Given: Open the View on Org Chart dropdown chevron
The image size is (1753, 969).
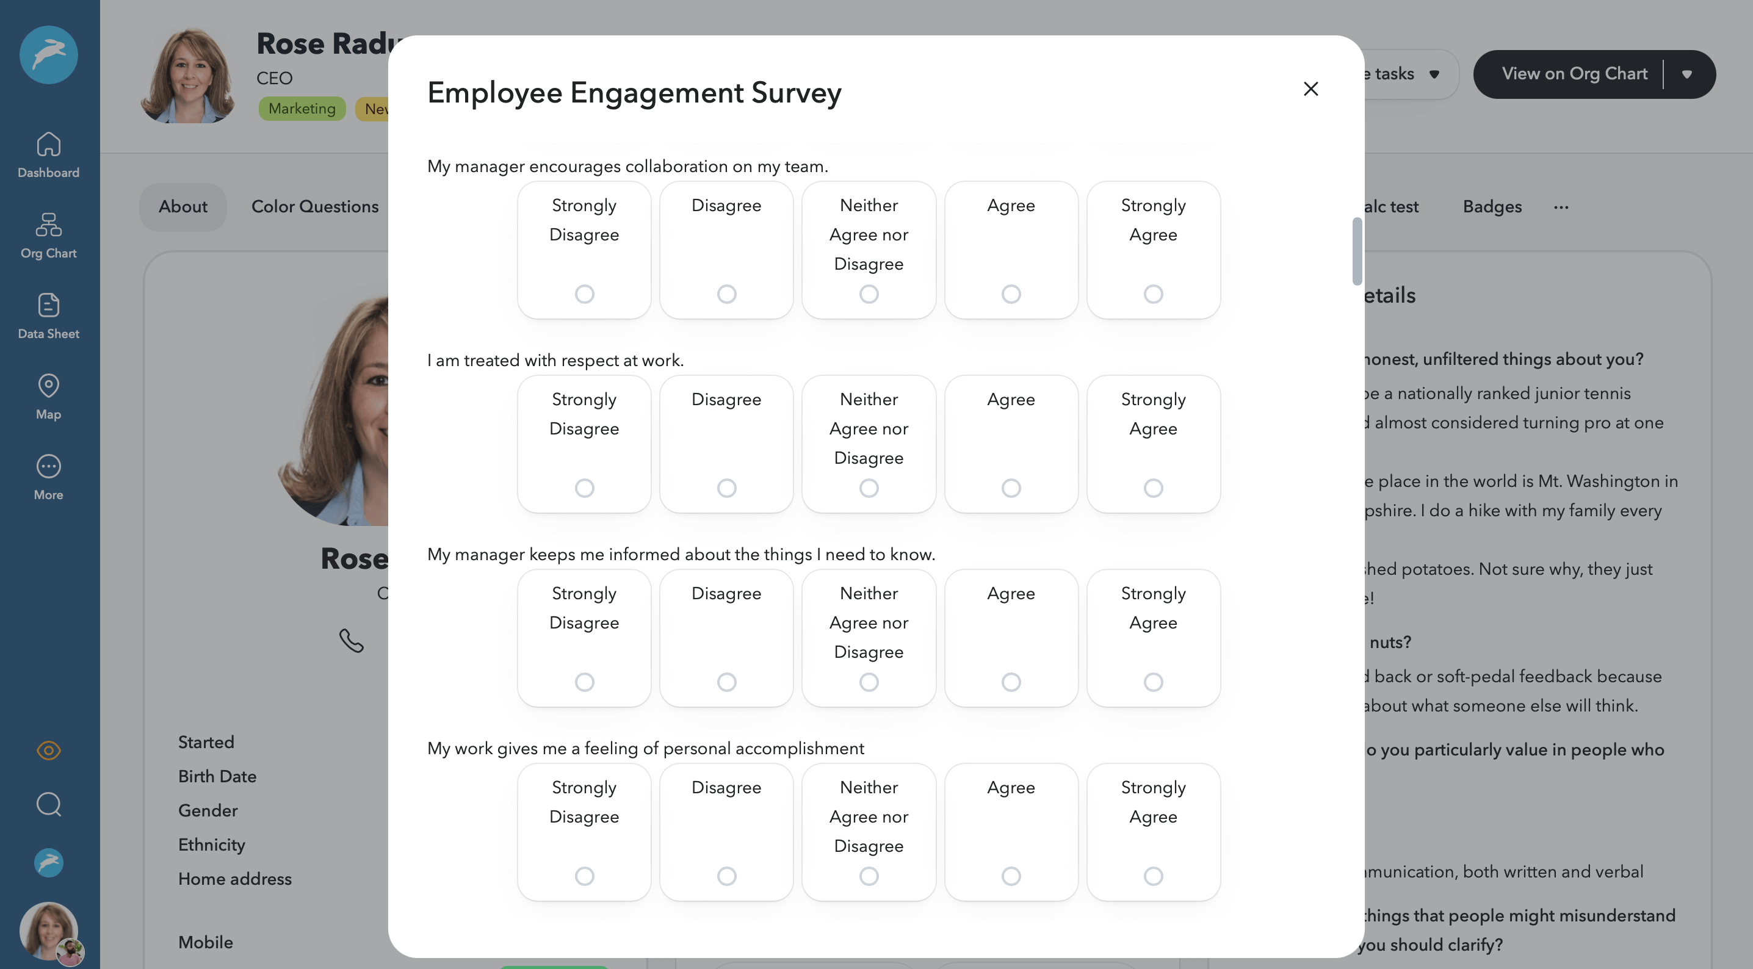Looking at the screenshot, I should pyautogui.click(x=1688, y=73).
